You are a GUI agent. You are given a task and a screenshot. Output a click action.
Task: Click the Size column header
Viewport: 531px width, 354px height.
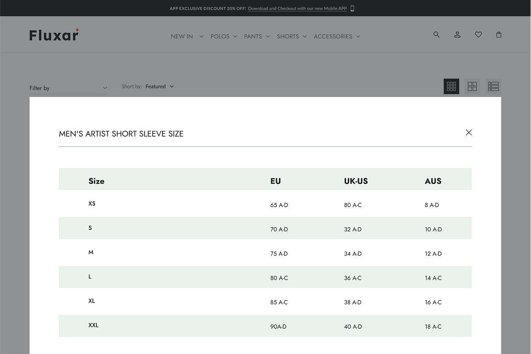coord(96,181)
